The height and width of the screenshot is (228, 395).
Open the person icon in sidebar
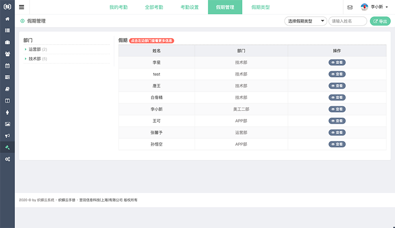[x=7, y=113]
